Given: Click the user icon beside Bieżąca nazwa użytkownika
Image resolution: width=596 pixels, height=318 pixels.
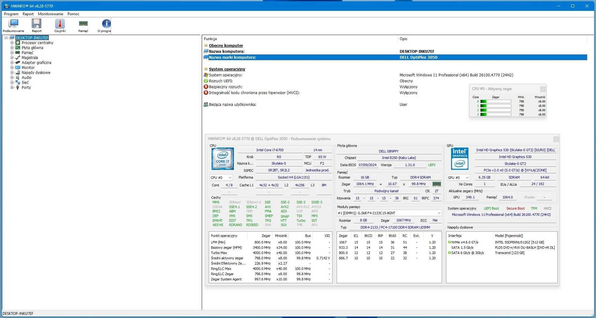Looking at the screenshot, I should point(206,105).
